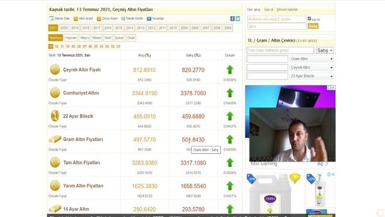Click the Giriş login button
This screenshot has width=385, height=217.
[313, 26]
